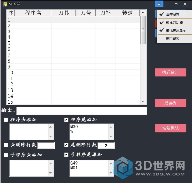Maximize the NC合并 window

coord(176,4)
